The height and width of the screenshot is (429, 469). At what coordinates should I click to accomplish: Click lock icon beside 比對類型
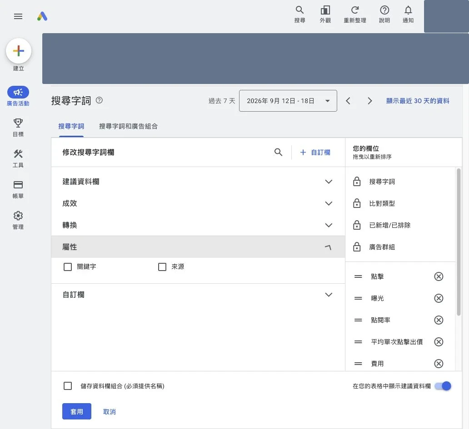[x=357, y=203]
